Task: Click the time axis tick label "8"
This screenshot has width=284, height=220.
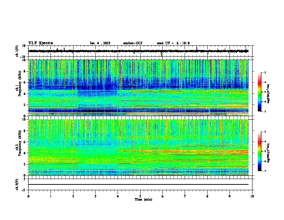Action: tap(207, 196)
